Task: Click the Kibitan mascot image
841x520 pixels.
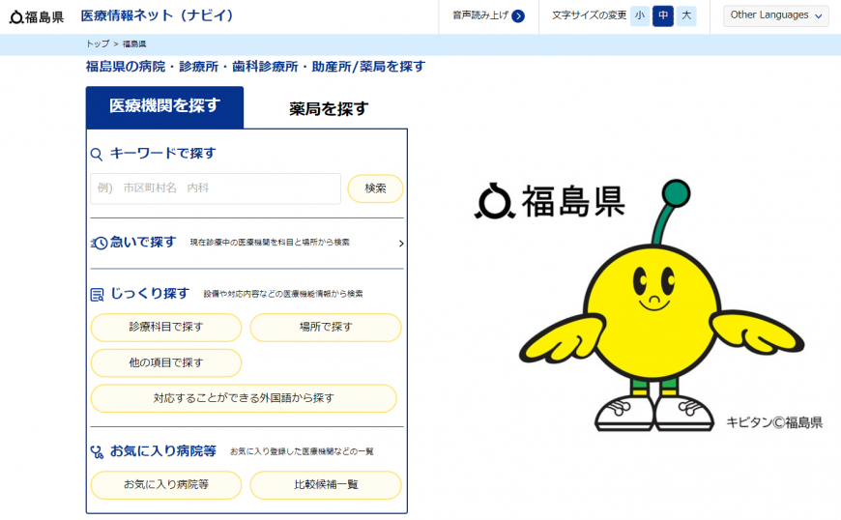Action: tap(661, 305)
